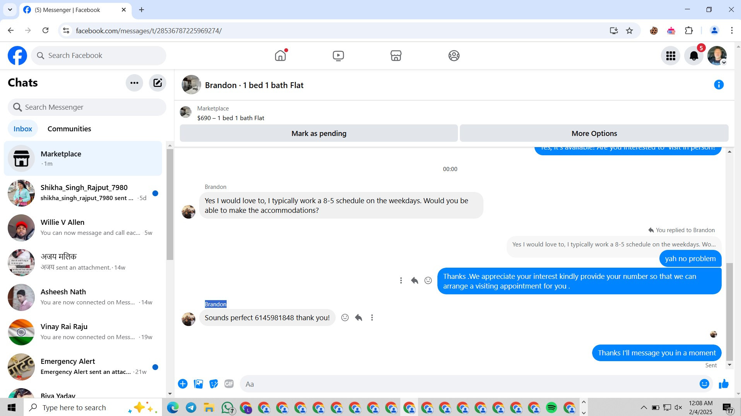This screenshot has width=741, height=416.
Task: Open the Asheesh Nath conversation
Action: (x=83, y=297)
